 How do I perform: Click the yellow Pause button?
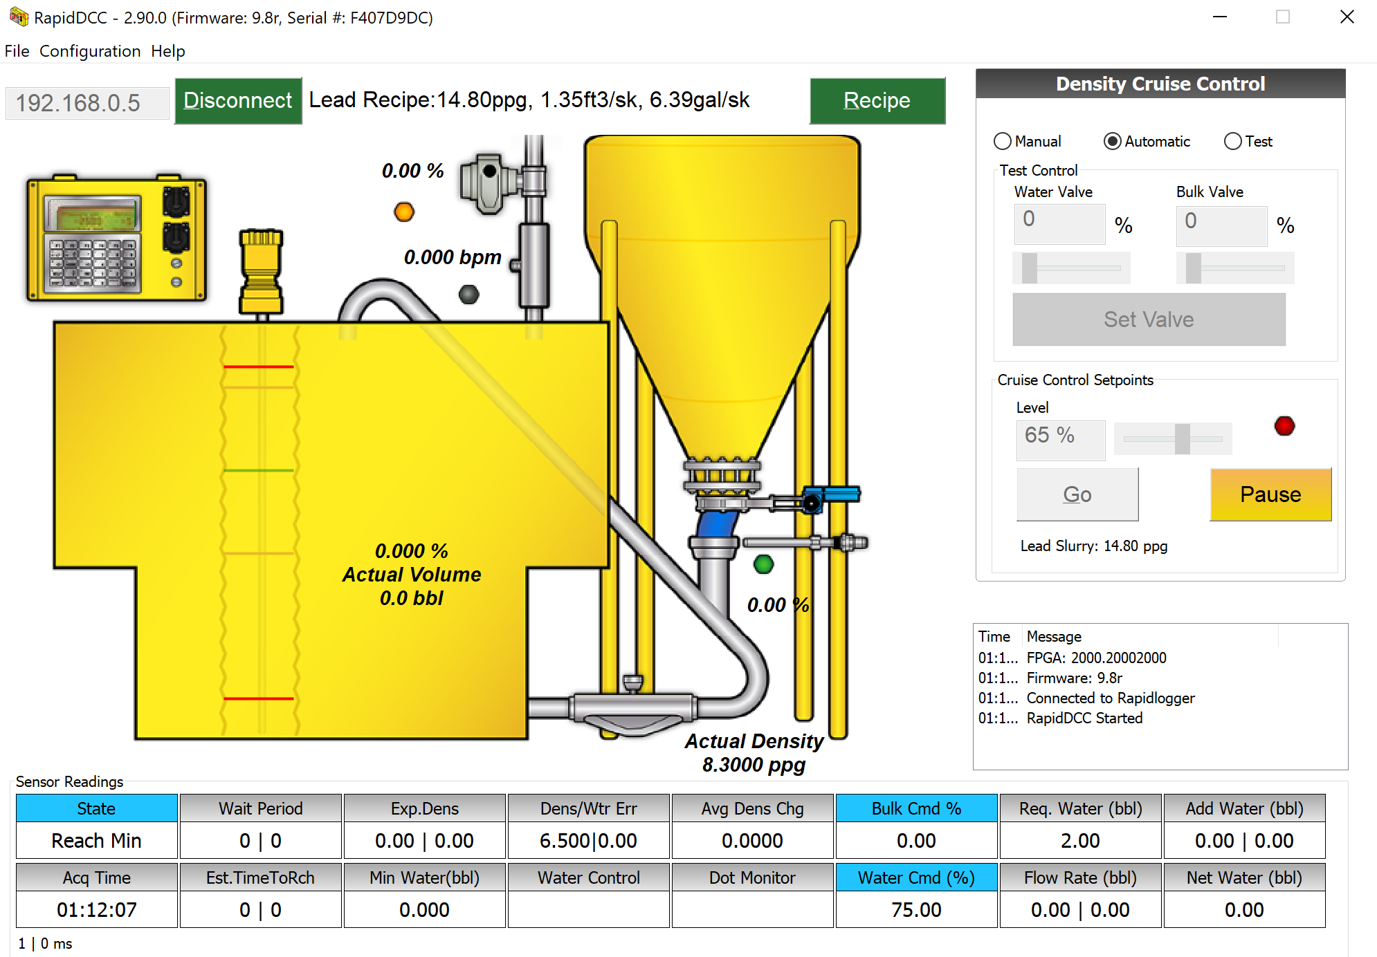tap(1270, 494)
